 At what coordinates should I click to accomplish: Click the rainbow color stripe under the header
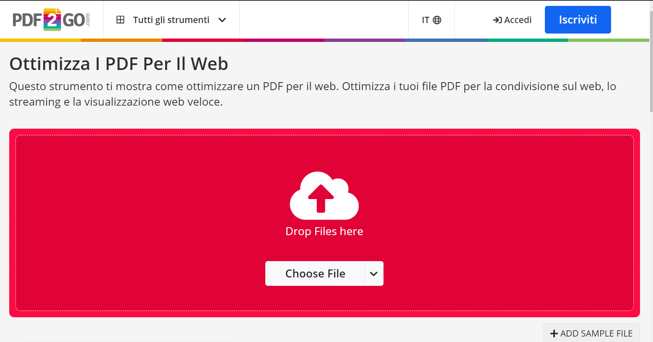point(326,40)
